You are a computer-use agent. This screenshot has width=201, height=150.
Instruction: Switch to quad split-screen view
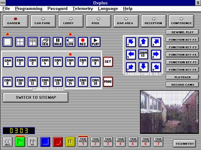point(20,42)
